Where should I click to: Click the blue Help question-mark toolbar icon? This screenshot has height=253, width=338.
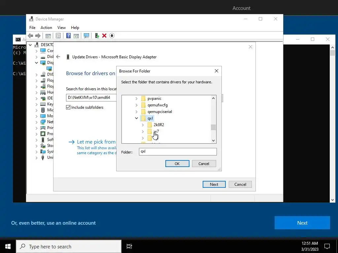click(68, 36)
